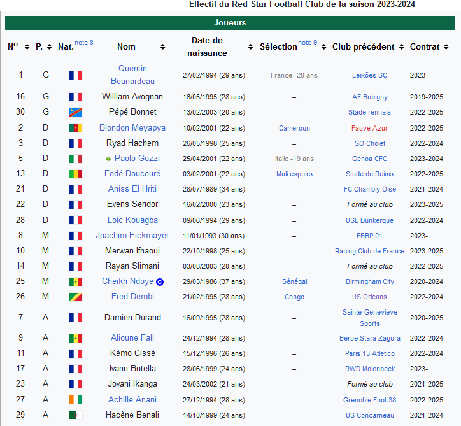This screenshot has width=461, height=426.
Task: Click the Mali flag beside Fodé Doucouré
Action: tap(76, 174)
